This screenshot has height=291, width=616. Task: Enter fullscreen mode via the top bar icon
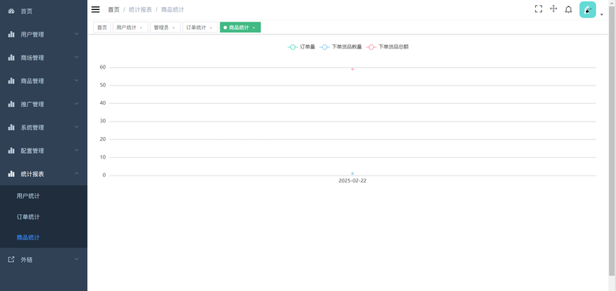click(538, 9)
